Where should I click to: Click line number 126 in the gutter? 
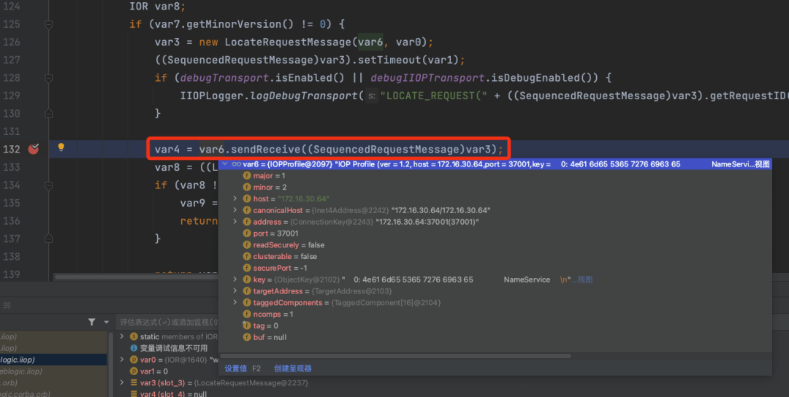tap(12, 42)
